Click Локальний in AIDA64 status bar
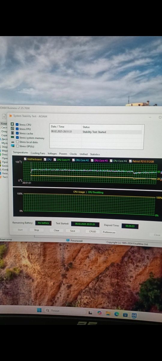Image resolution: width=162 pixels, height=361 pixels. [x=76, y=241]
